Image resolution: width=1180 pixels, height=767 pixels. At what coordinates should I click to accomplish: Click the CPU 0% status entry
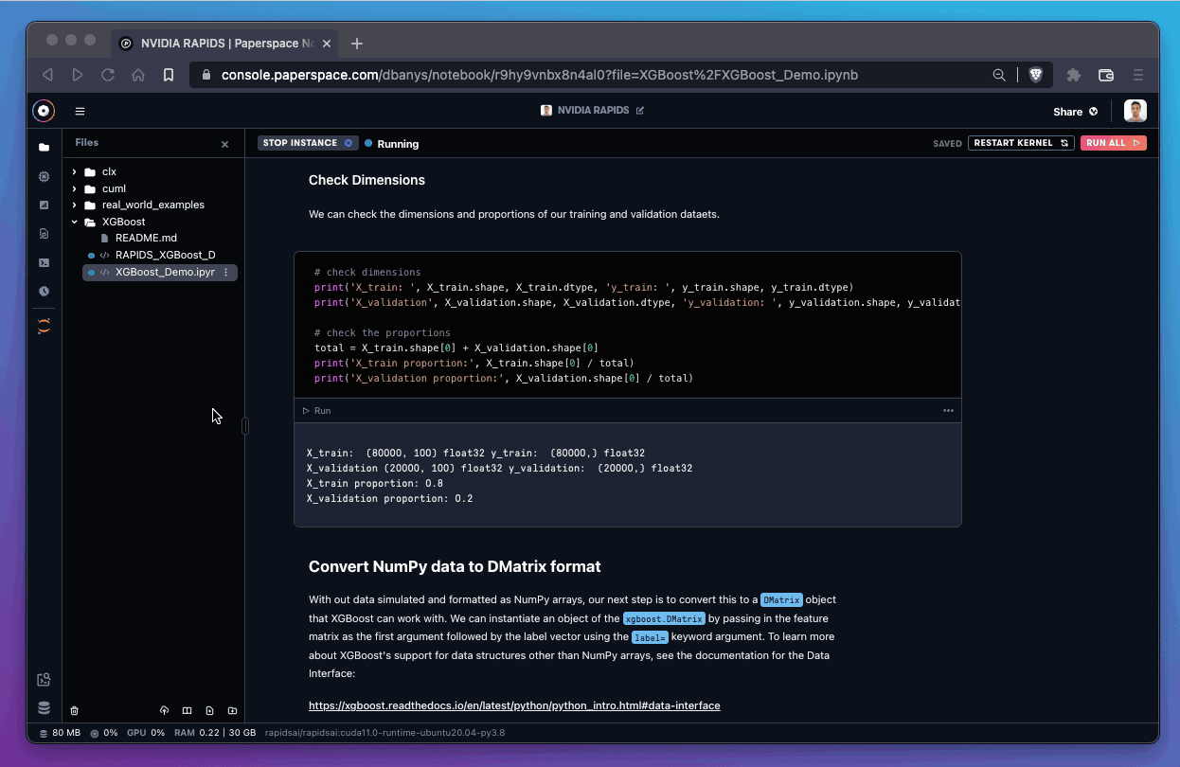click(104, 733)
